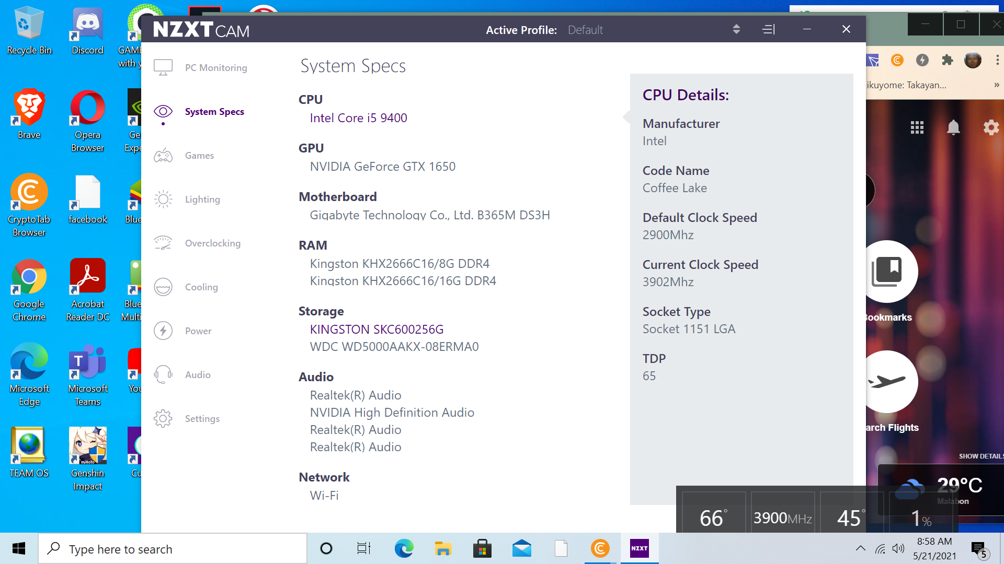This screenshot has height=564, width=1004.
Task: Change the Active Profile with the stepper arrows
Action: coord(736,29)
